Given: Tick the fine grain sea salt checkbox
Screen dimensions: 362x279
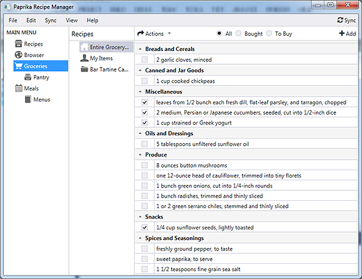Looking at the screenshot, I should 145,269.
